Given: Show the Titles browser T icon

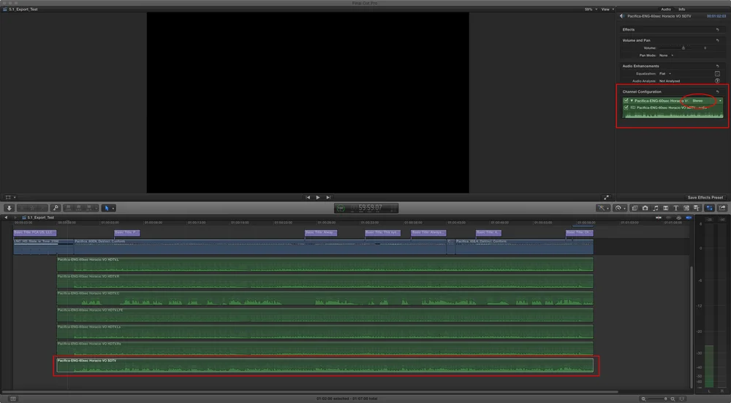Looking at the screenshot, I should pos(675,208).
